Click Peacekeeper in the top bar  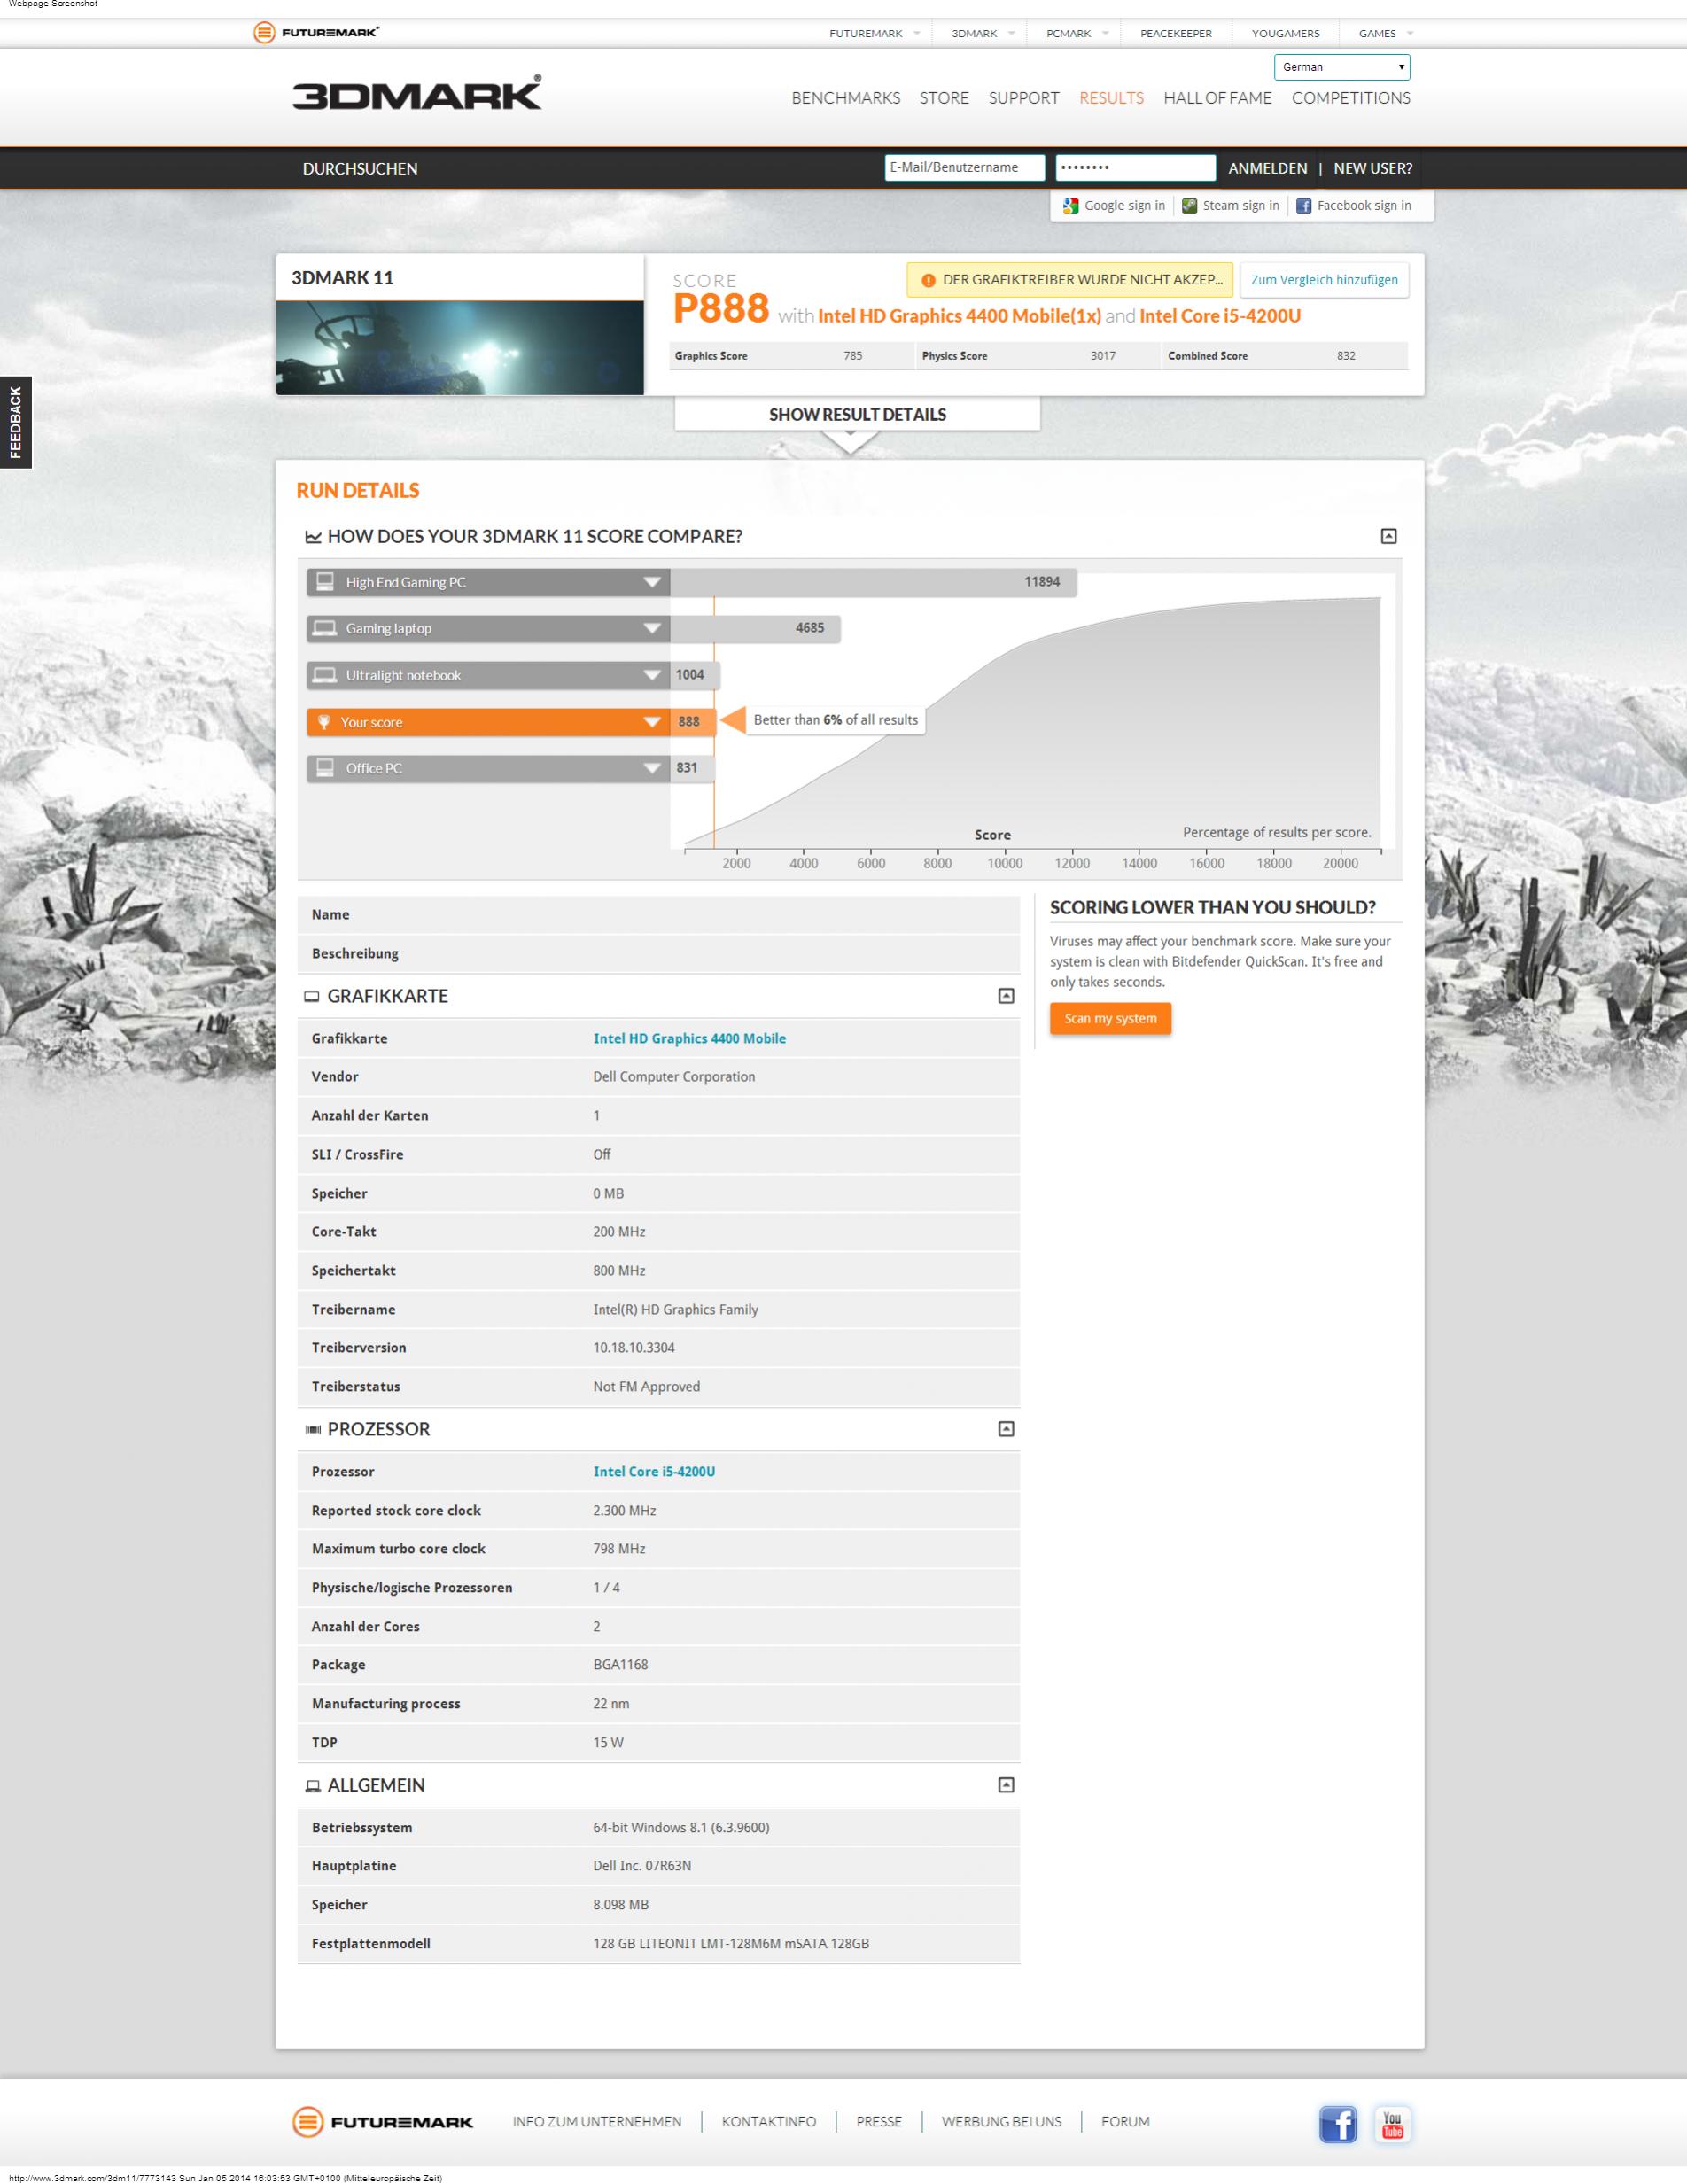1175,33
